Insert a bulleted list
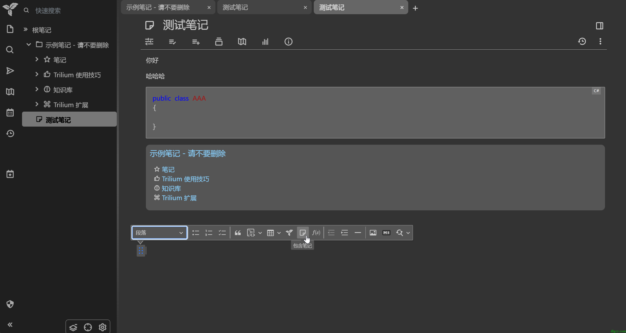The height and width of the screenshot is (333, 626). tap(196, 233)
